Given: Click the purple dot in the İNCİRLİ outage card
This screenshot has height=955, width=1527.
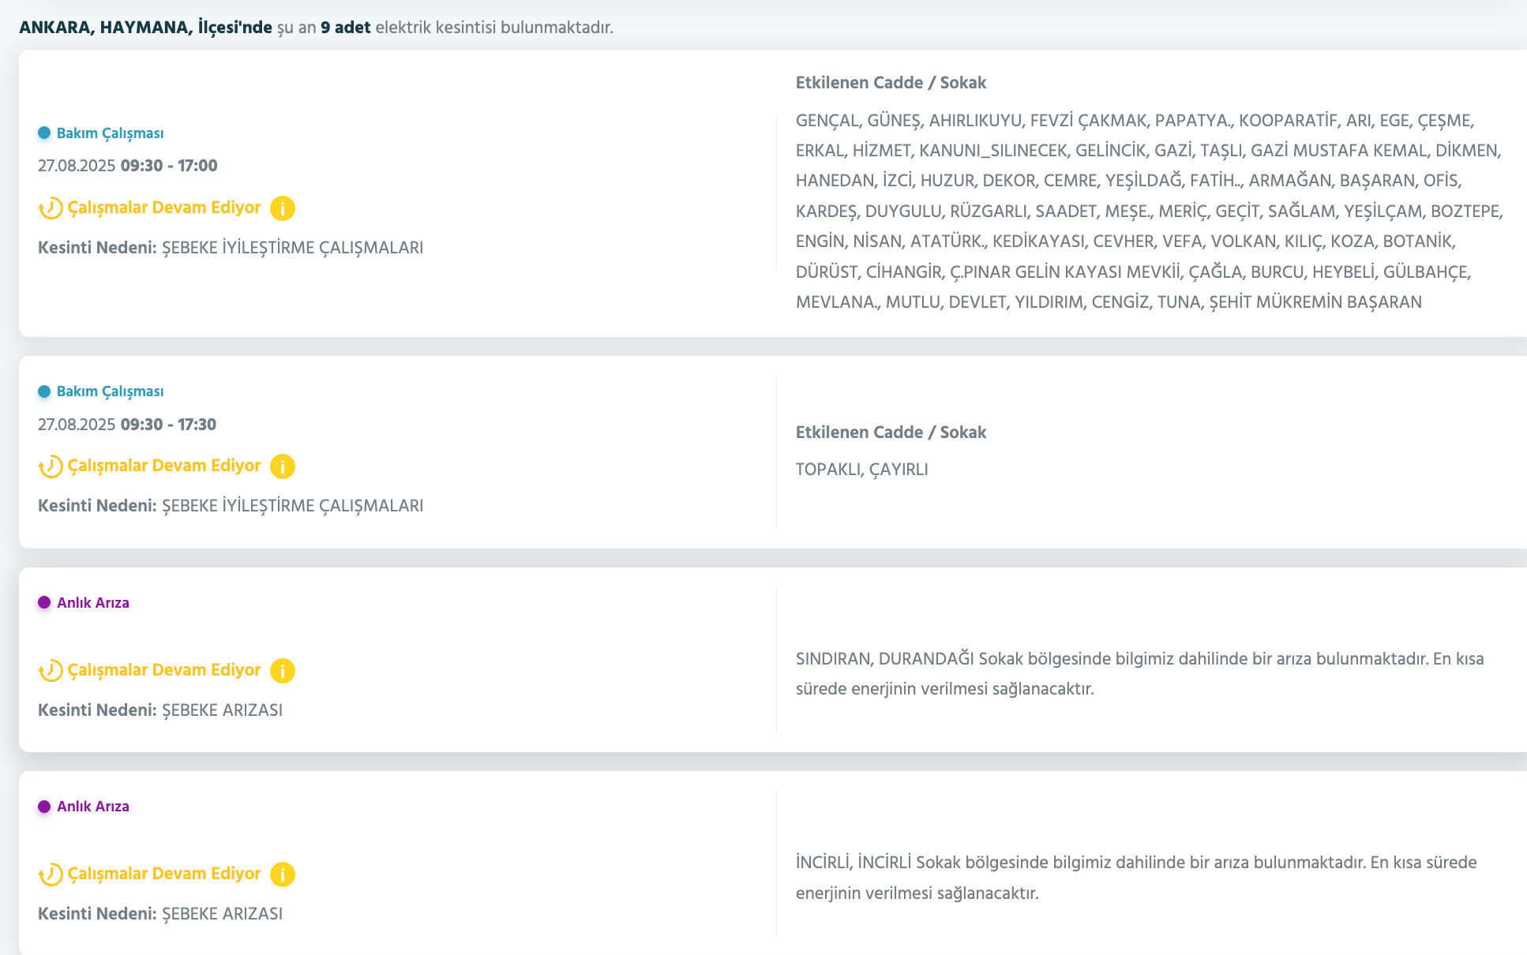Looking at the screenshot, I should click(44, 807).
